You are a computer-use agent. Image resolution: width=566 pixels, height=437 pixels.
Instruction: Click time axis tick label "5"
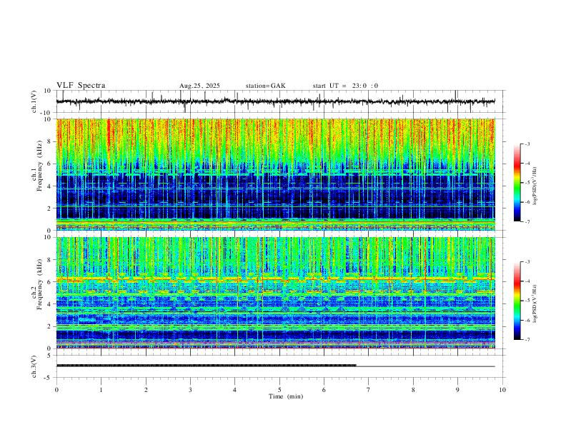[x=279, y=390]
